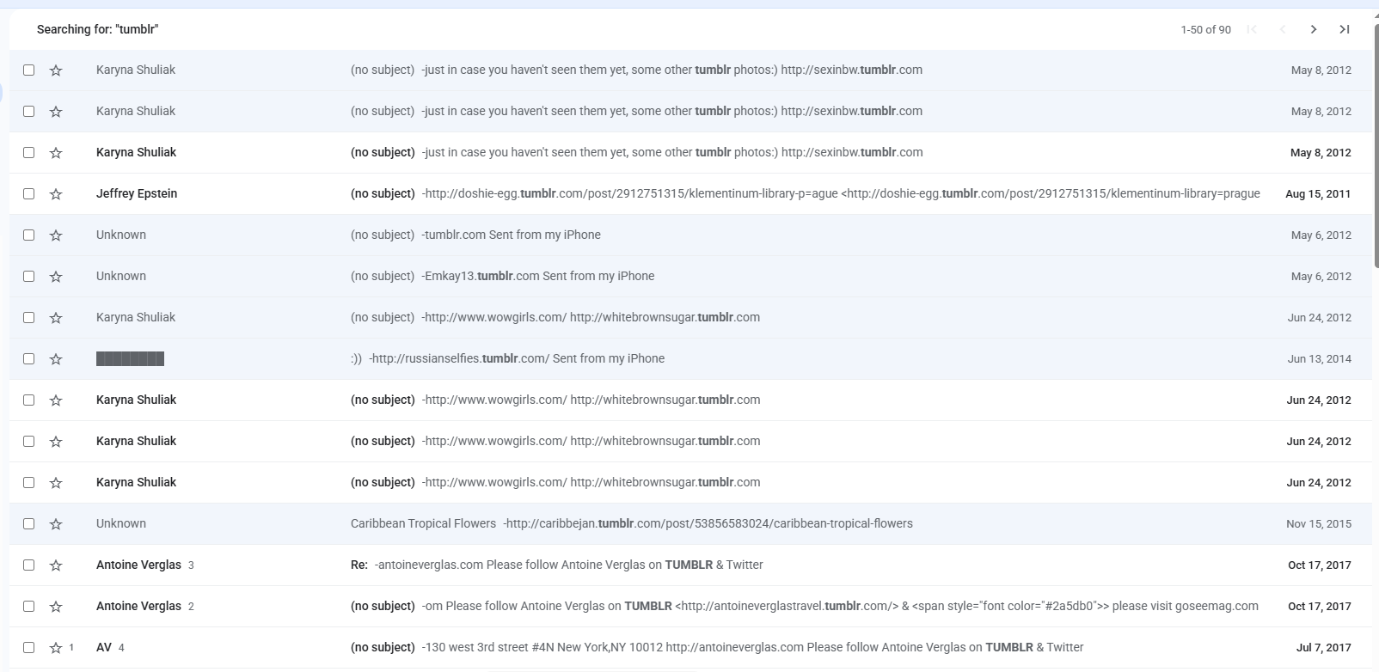Star the Caribbean Tropical Flowers email

[x=56, y=524]
